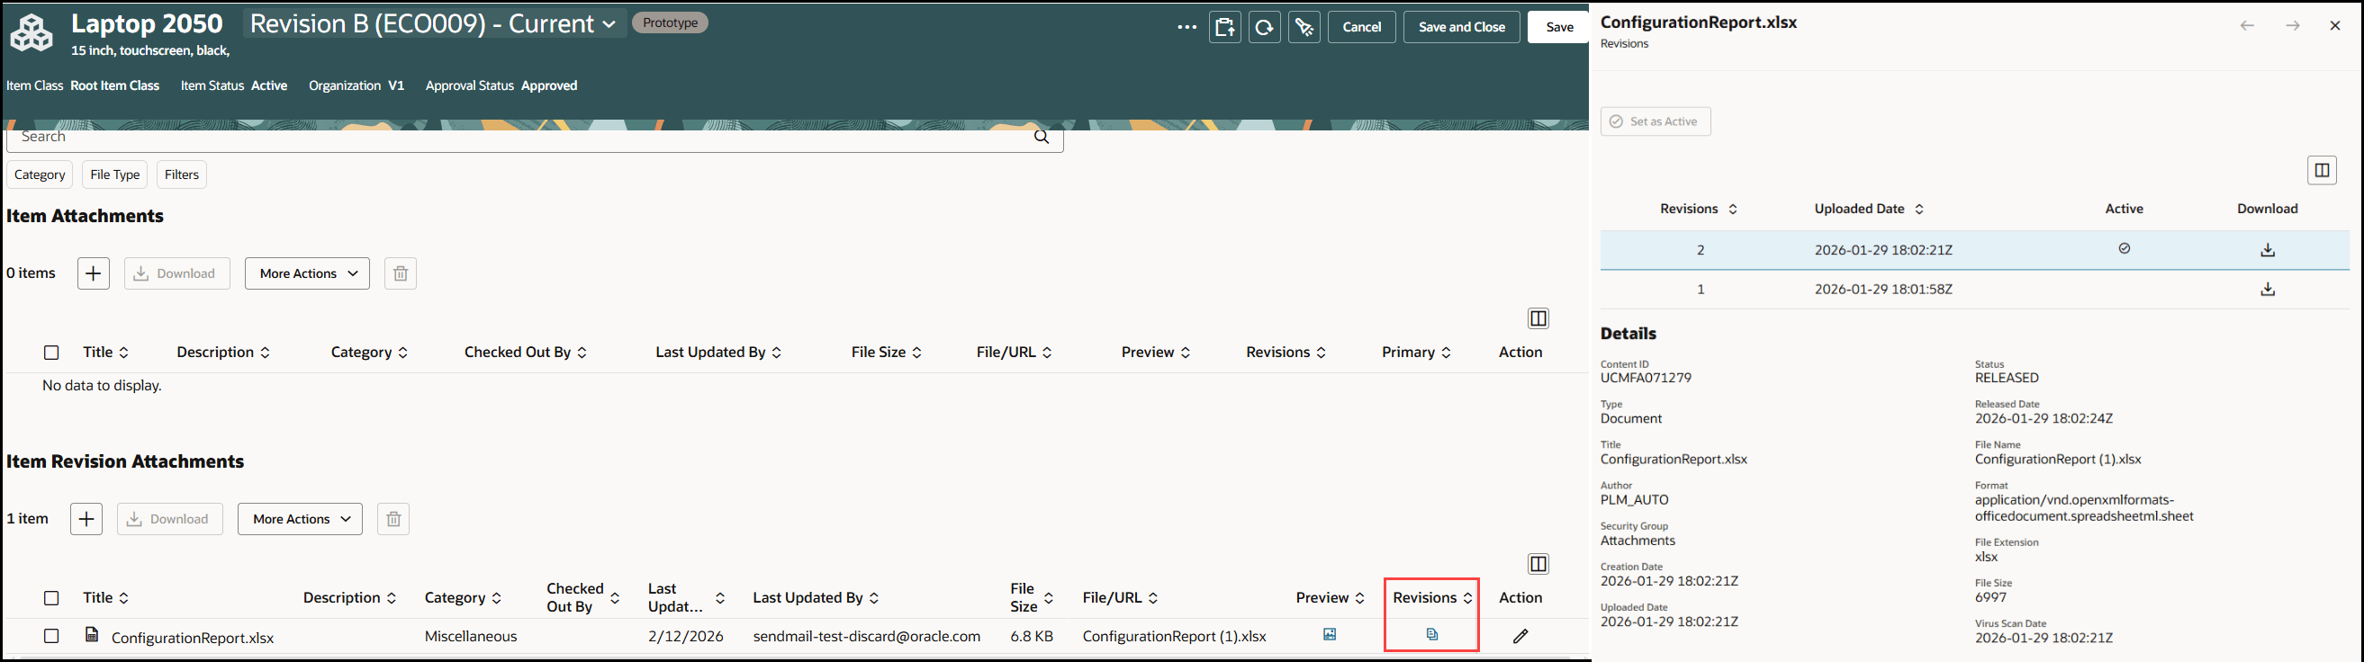Click the pencil edit icon in Action column
Image resolution: width=2364 pixels, height=662 pixels.
[x=1520, y=635]
